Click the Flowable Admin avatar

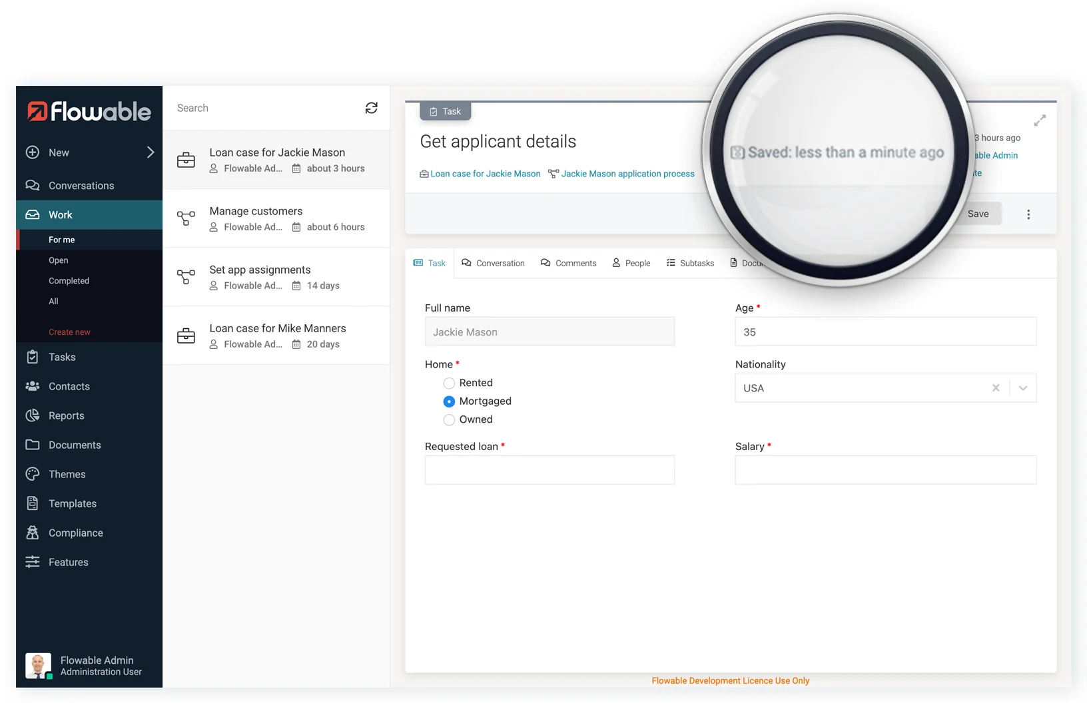[x=39, y=666]
